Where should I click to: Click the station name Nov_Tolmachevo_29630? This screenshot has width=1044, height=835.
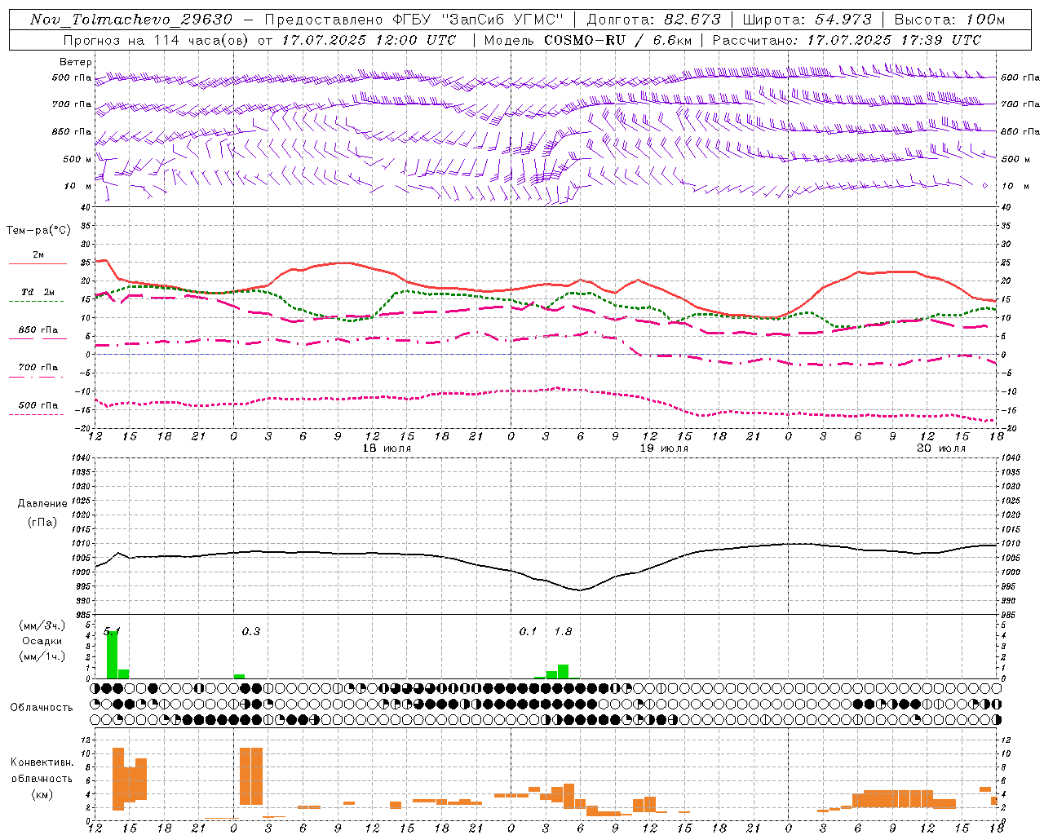[x=130, y=20]
